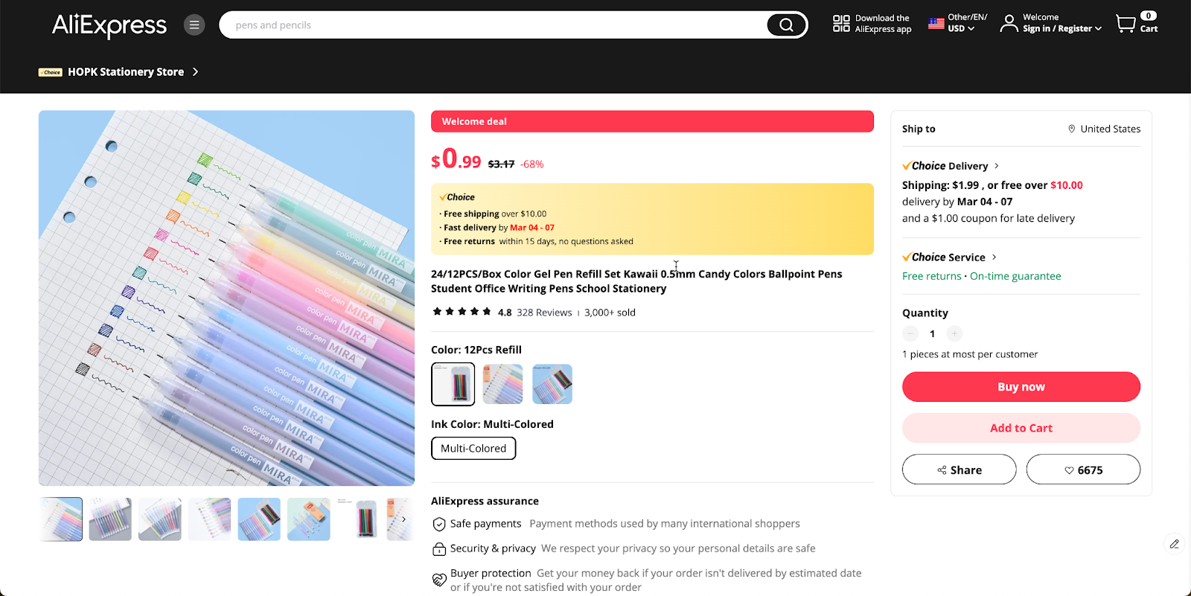Click the AliExpress logo

click(108, 26)
